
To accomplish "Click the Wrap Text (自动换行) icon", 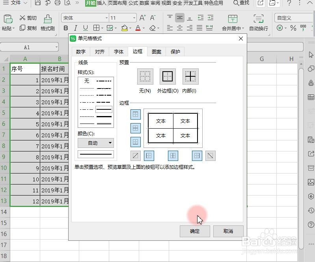I will 258,19.
